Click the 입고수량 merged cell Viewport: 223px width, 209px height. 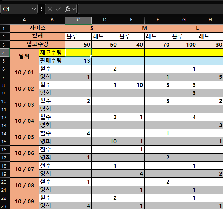[x=37, y=44]
